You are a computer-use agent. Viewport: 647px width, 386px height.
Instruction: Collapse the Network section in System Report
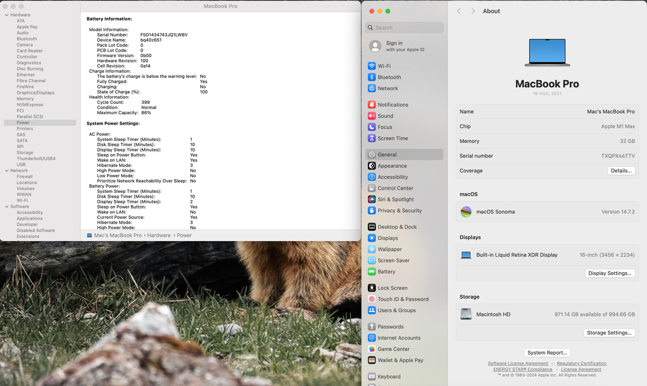coord(7,171)
